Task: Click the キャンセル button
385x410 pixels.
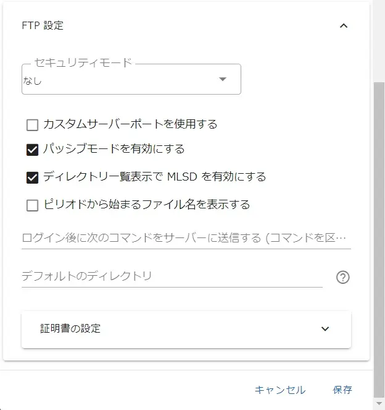Action: 280,390
